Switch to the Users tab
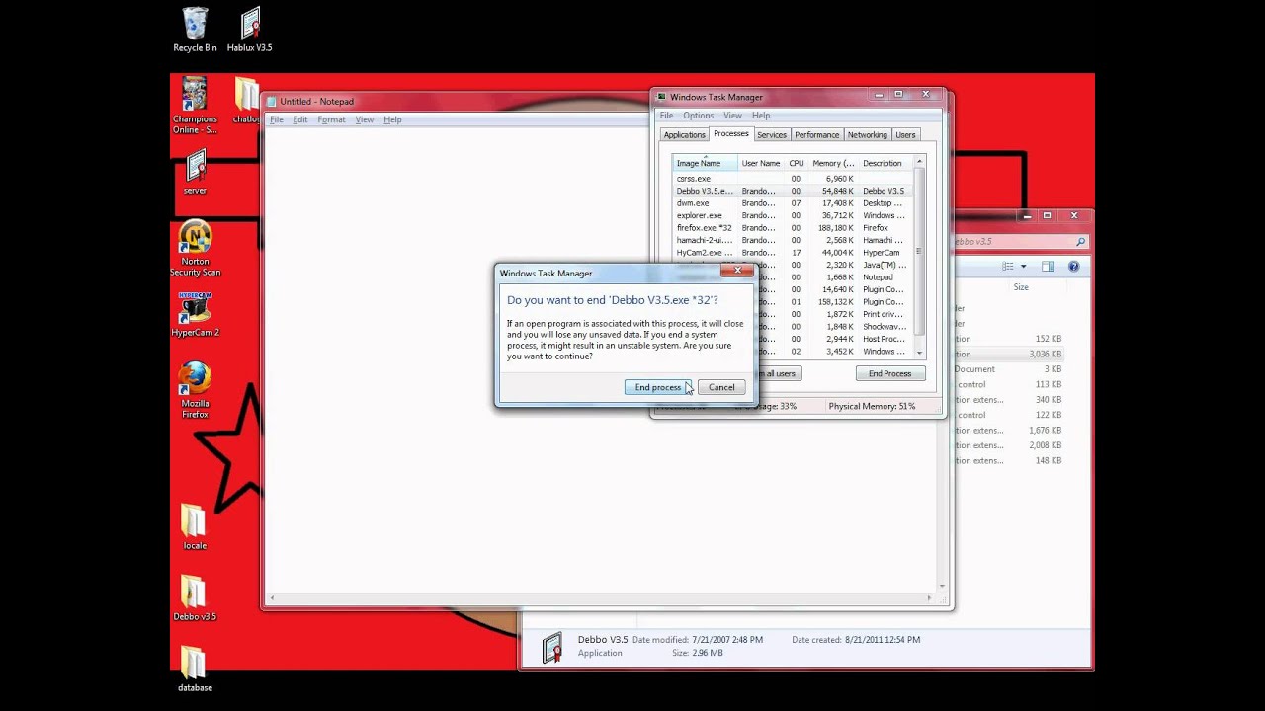 click(x=905, y=135)
